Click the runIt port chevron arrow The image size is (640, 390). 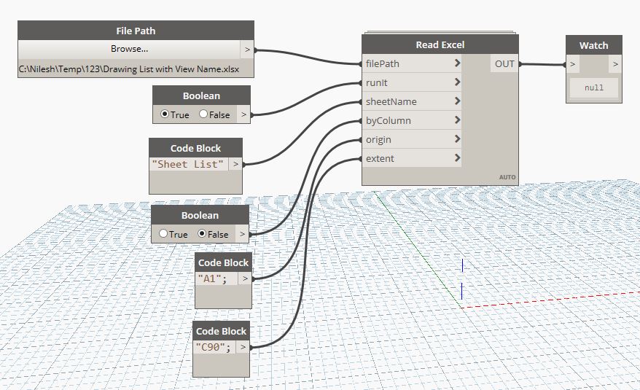point(457,82)
